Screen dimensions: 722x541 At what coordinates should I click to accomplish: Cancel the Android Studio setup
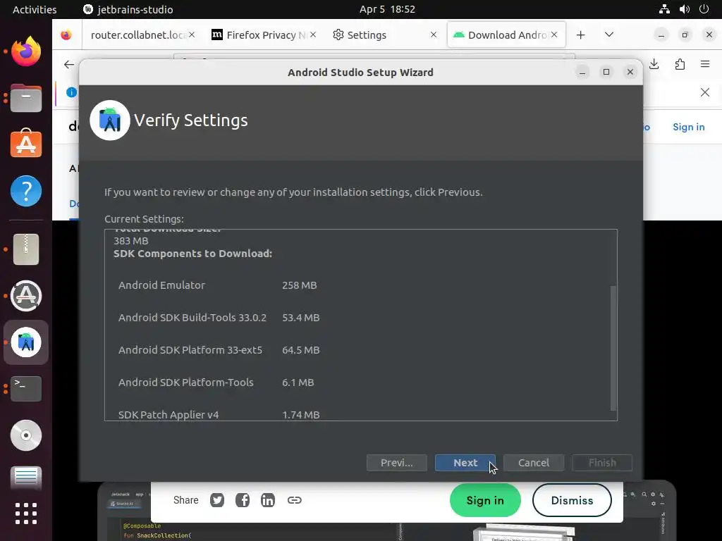[x=534, y=463]
